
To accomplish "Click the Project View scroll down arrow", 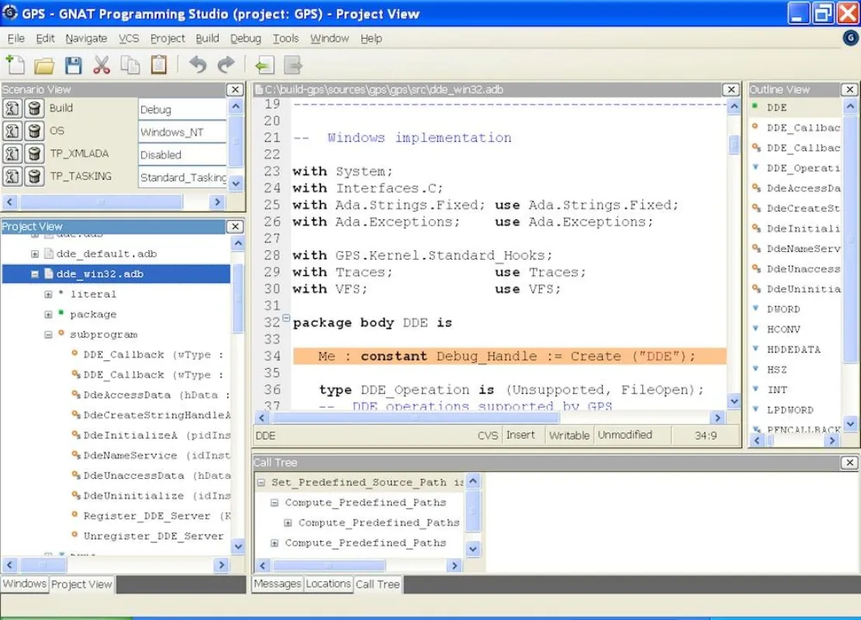I will click(238, 546).
